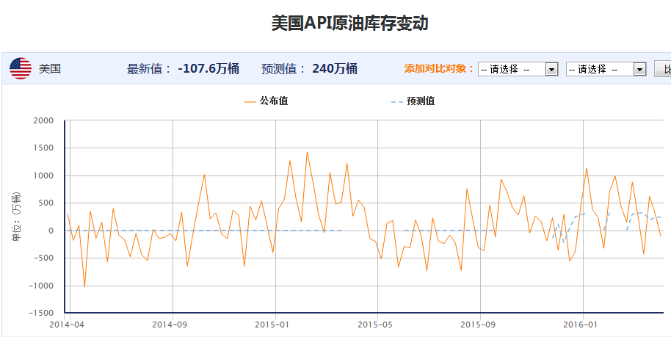Click the 添加对比对象 label
This screenshot has width=671, height=337.
point(440,68)
